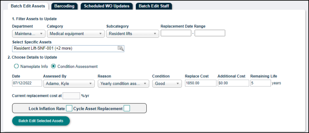Click the Replacement Date Range end field
The width and height of the screenshot is (309, 133).
(x=210, y=33)
